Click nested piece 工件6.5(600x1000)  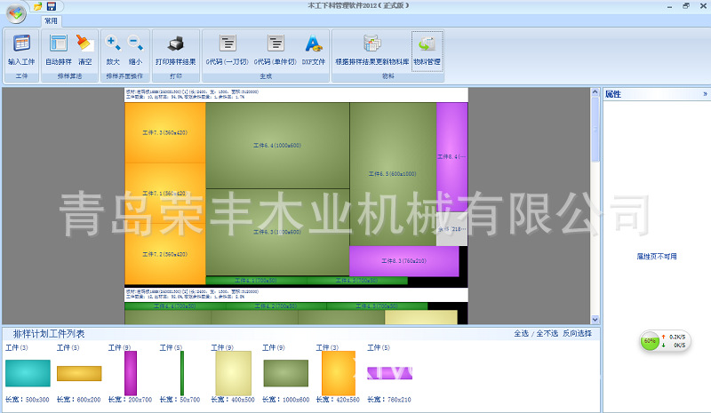click(x=392, y=173)
